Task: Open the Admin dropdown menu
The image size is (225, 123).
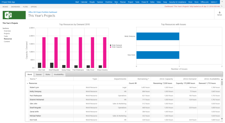Action: click(x=214, y=2)
